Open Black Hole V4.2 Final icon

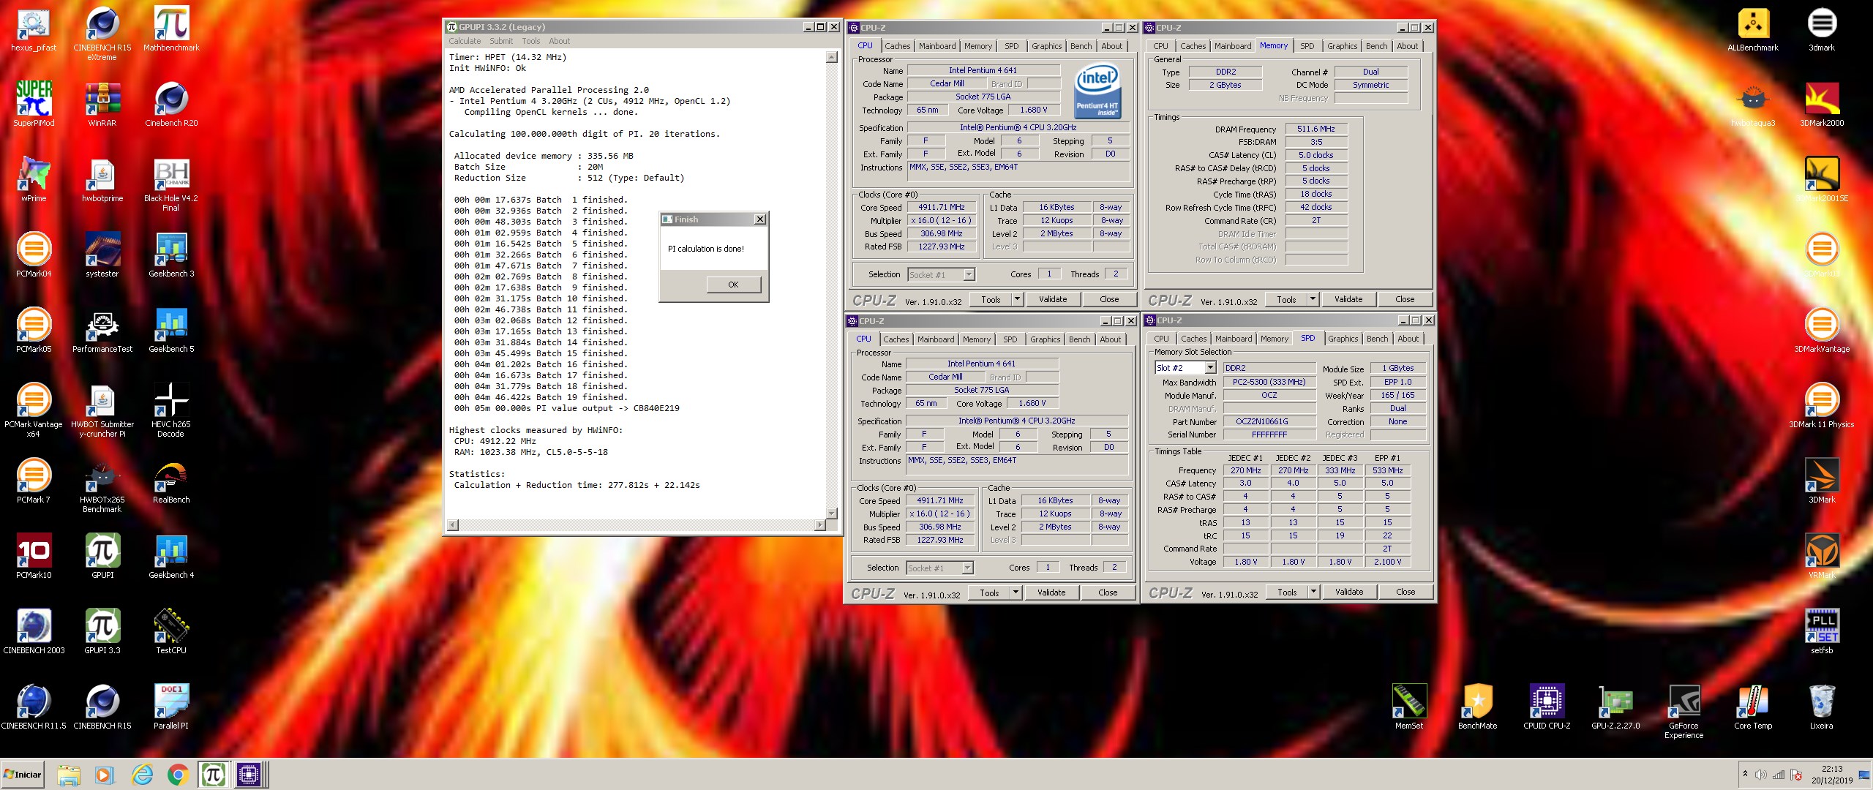(x=171, y=184)
